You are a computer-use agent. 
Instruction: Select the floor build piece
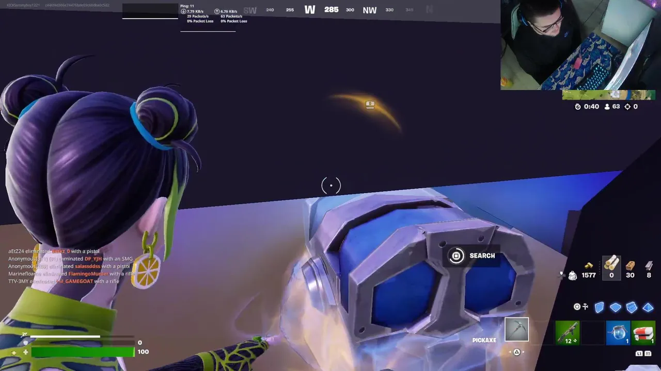pyautogui.click(x=616, y=308)
